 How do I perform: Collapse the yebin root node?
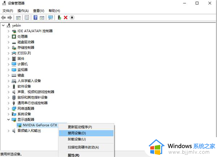pyautogui.click(x=3, y=26)
